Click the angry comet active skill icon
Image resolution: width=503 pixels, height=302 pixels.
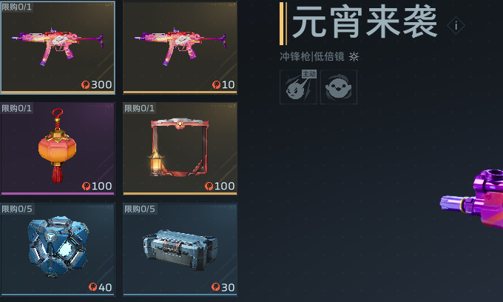tap(298, 87)
